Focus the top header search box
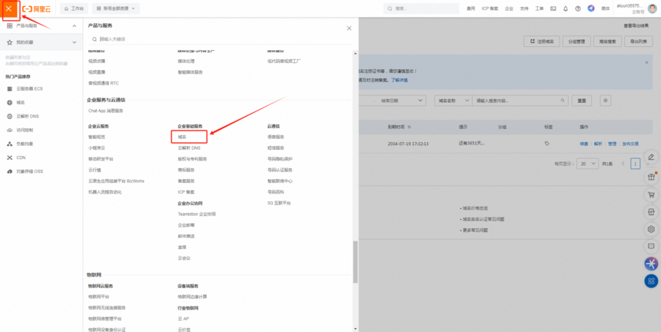Screen dimensions: 661x332 421,8
